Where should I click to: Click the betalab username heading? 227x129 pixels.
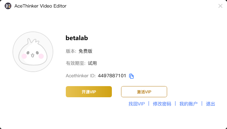click(x=77, y=38)
